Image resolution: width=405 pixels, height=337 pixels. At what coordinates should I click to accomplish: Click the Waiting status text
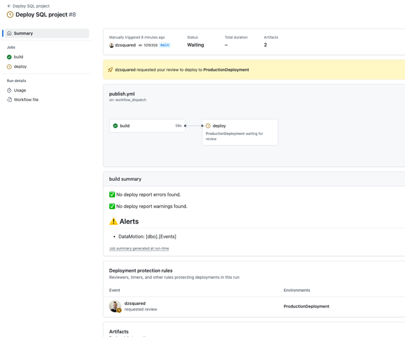pos(195,45)
